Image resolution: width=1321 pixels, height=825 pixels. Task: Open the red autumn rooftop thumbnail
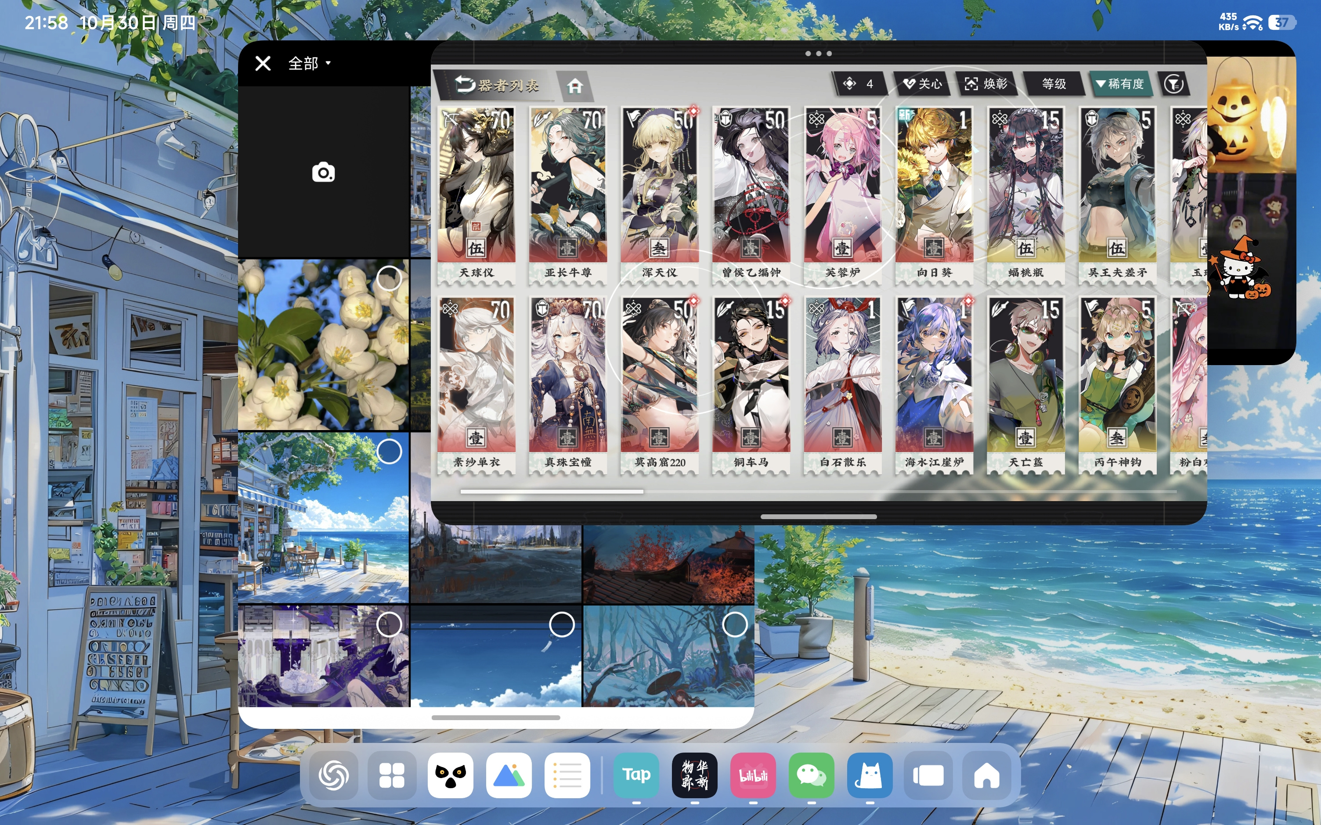point(669,564)
